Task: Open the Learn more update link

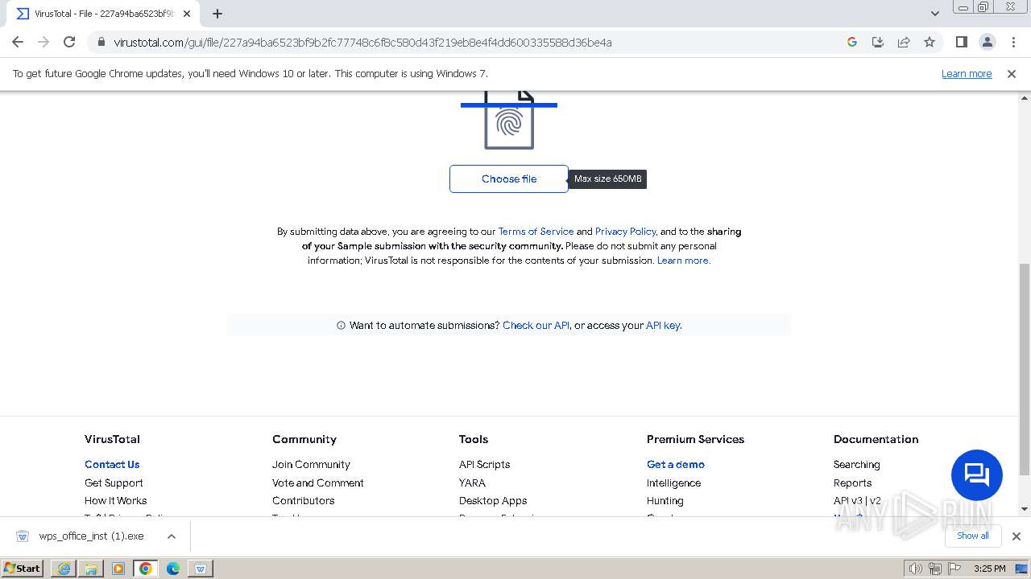Action: click(x=967, y=73)
